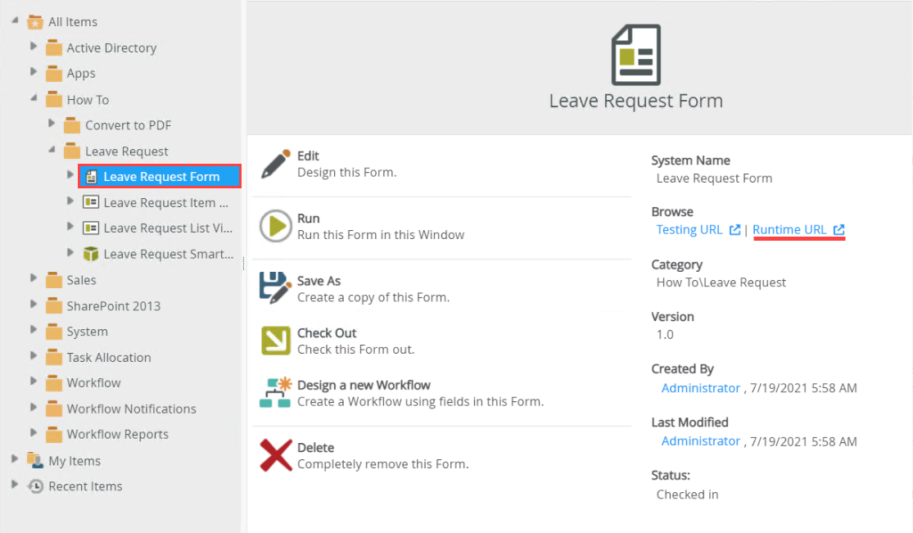The height and width of the screenshot is (533, 913).
Task: Click the Leave Request List View icon
Action: [x=91, y=228]
